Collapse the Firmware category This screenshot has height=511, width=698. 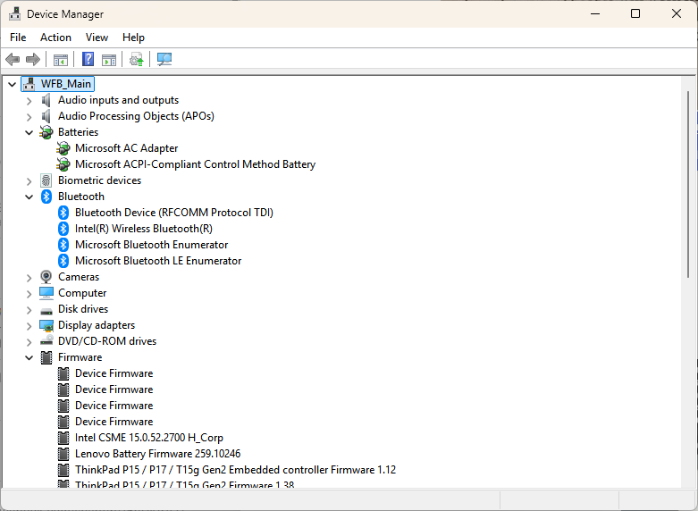coord(29,357)
